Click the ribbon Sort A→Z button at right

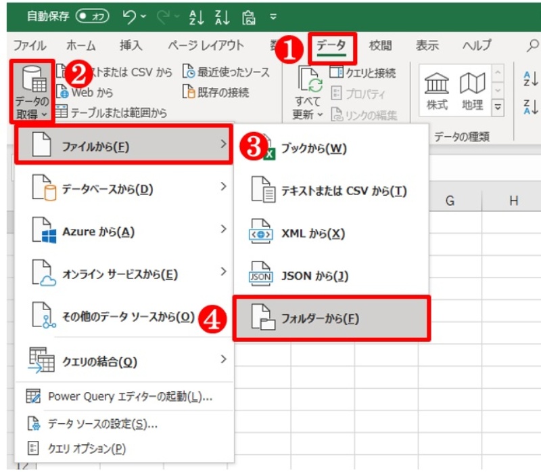[531, 79]
